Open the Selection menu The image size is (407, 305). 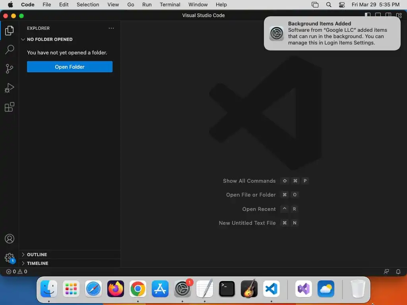[x=88, y=5]
